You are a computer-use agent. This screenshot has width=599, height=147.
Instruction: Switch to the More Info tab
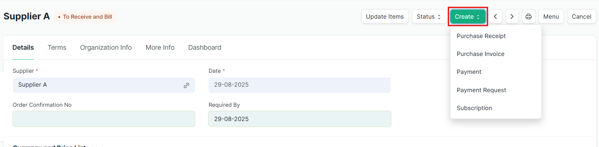point(160,48)
